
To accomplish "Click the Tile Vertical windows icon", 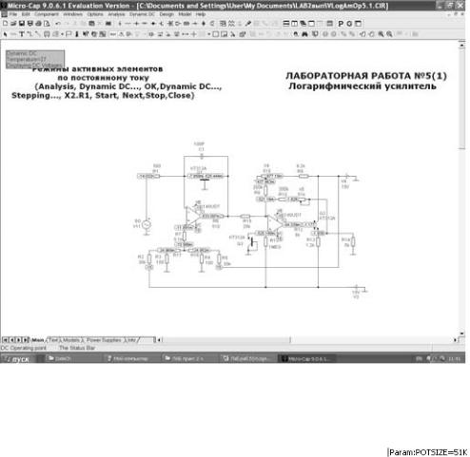I will tap(295, 24).
